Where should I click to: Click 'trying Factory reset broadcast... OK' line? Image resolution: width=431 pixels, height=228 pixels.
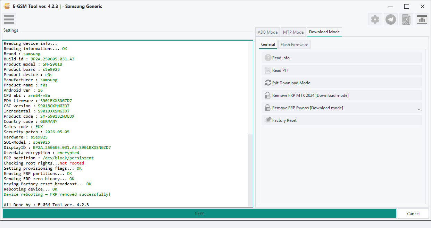[48, 184]
